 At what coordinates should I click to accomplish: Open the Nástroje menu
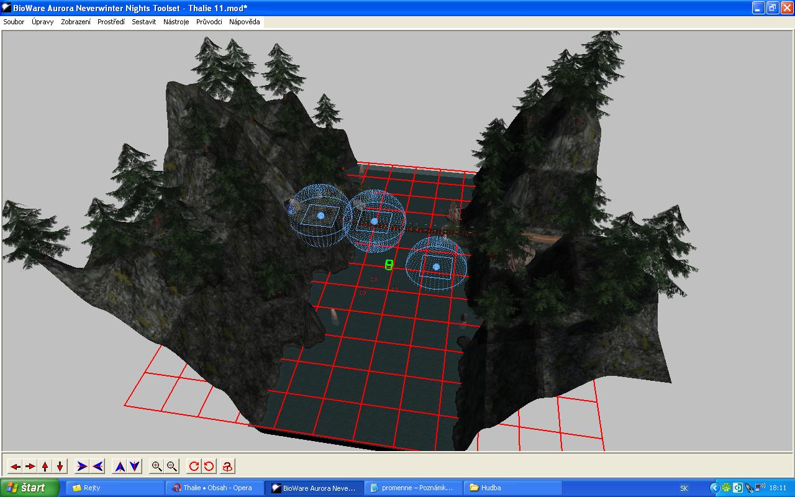176,22
